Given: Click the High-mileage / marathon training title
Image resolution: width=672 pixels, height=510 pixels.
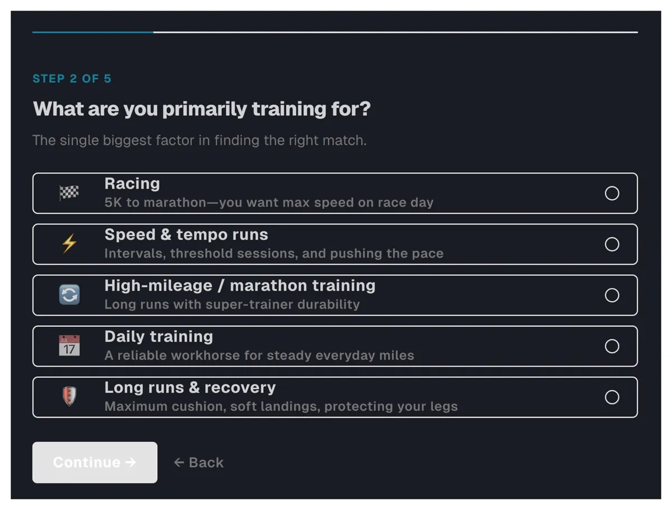Looking at the screenshot, I should (240, 286).
